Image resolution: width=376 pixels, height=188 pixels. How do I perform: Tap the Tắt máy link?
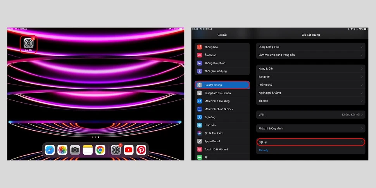pyautogui.click(x=264, y=150)
